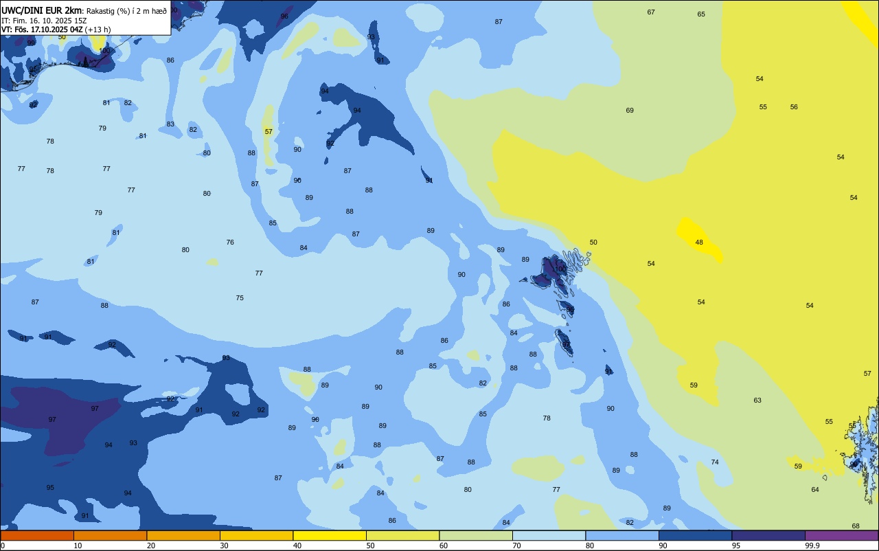Click the 70–80 pale blue legend swatch

pos(549,535)
